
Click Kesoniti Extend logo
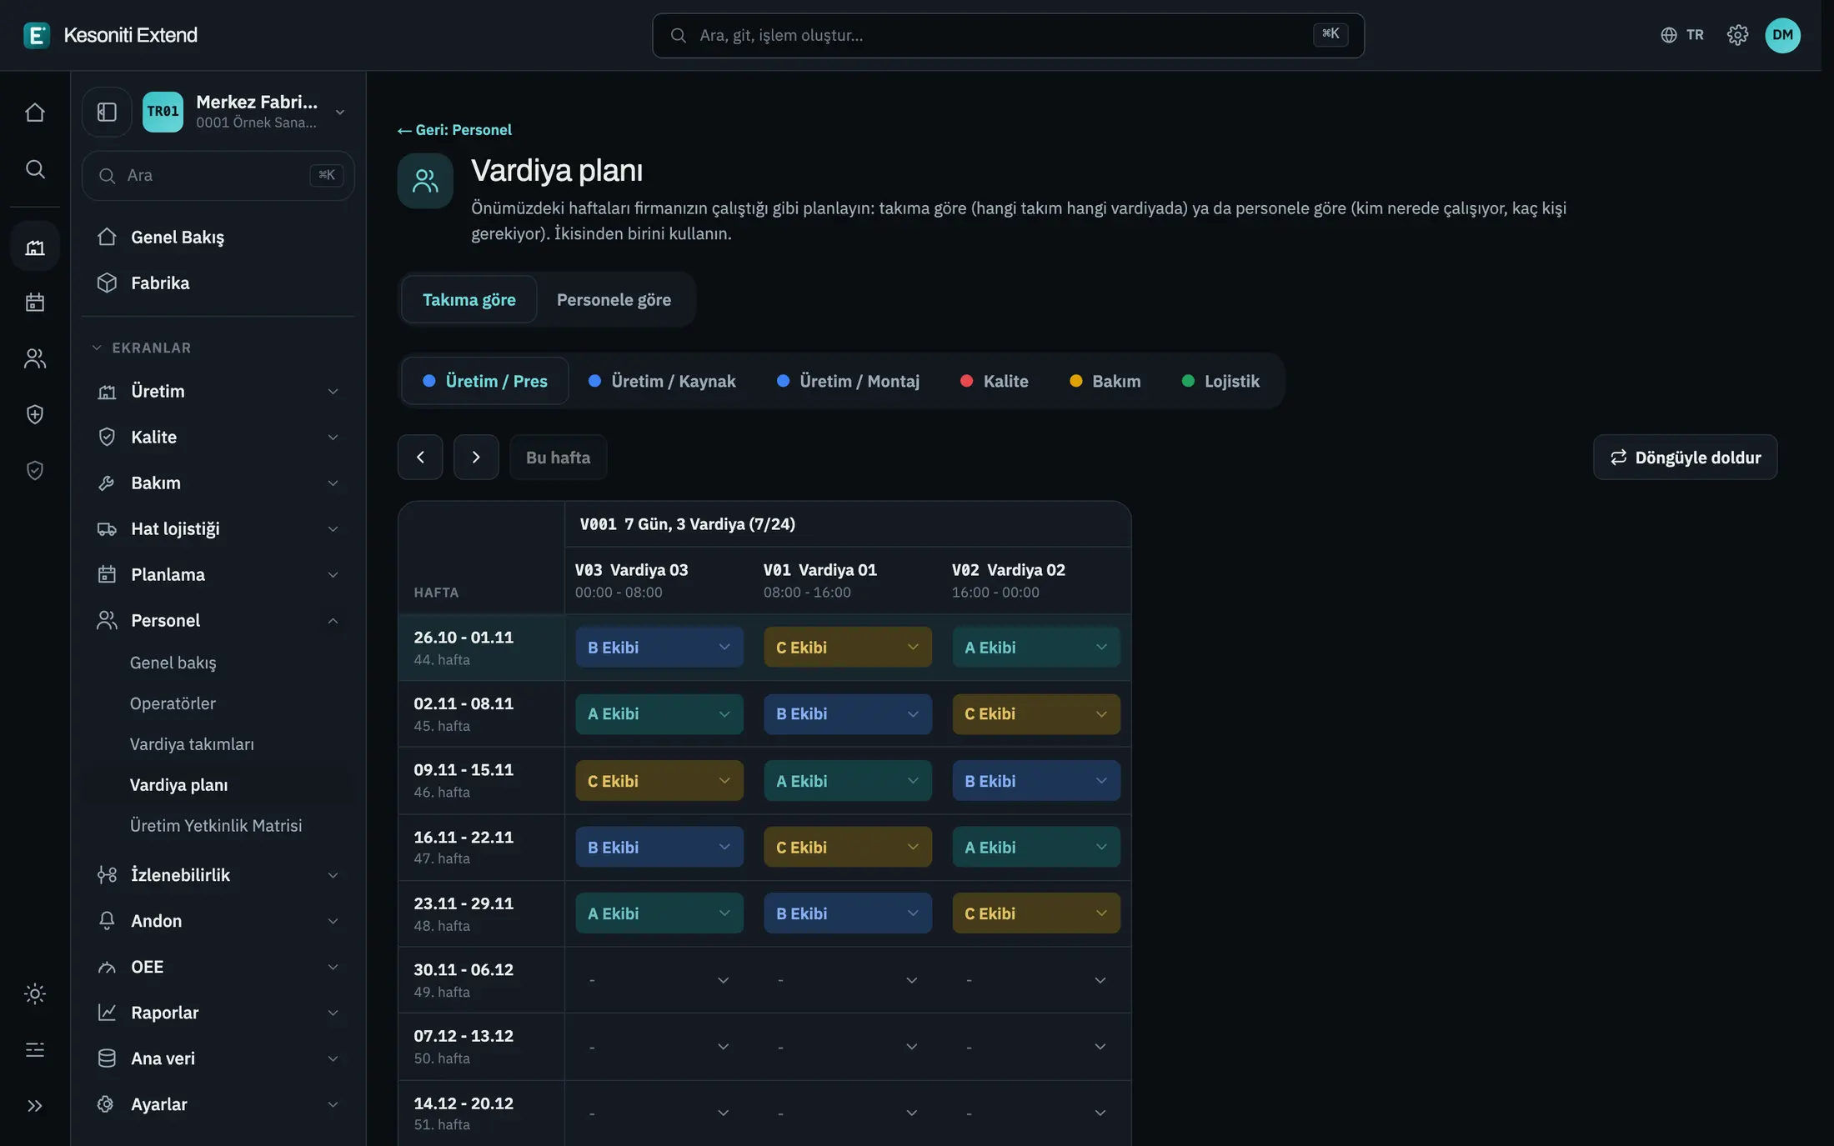point(111,35)
